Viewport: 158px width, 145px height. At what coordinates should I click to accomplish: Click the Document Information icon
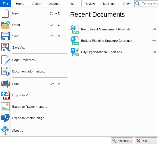(5, 71)
